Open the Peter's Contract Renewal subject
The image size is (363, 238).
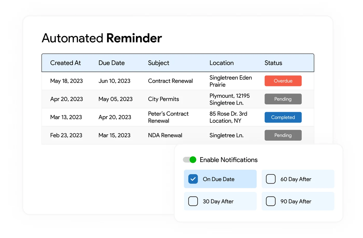coord(168,117)
